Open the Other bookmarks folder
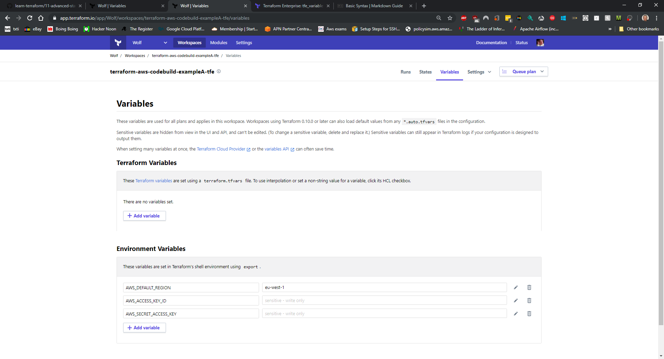The height and width of the screenshot is (359, 664). pos(639,29)
